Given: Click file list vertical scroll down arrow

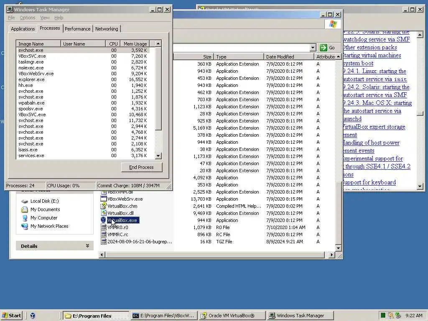Looking at the screenshot, I should tap(339, 248).
